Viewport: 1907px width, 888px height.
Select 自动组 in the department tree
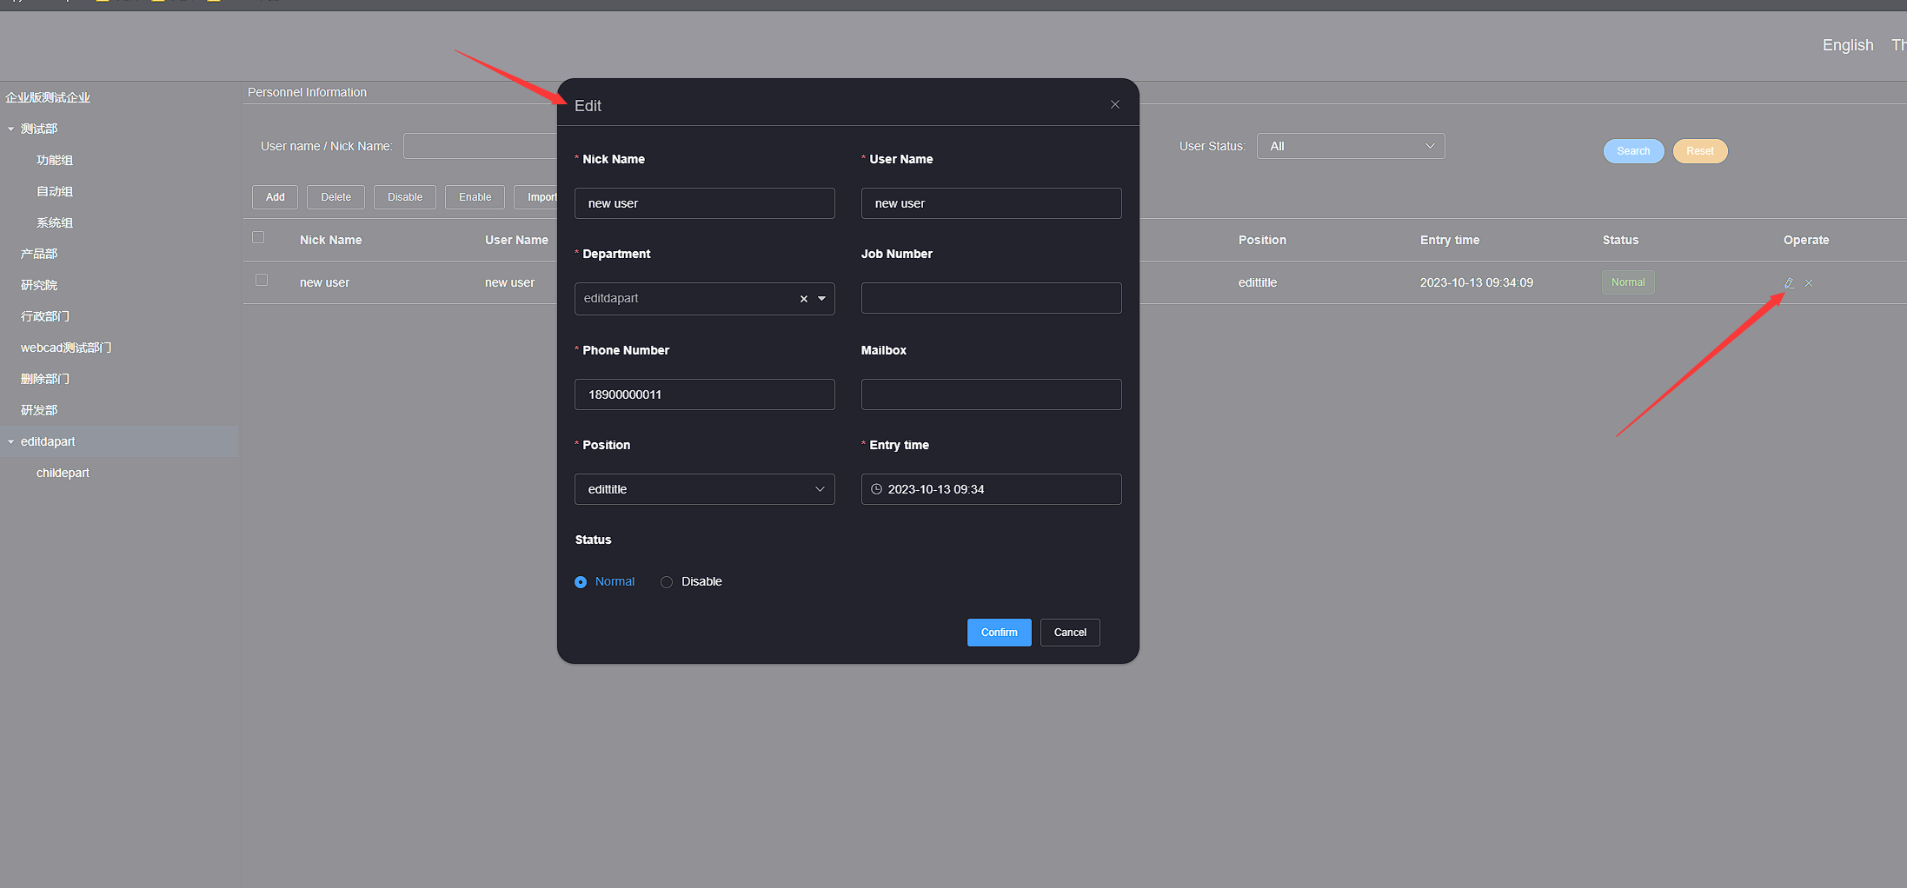[55, 191]
